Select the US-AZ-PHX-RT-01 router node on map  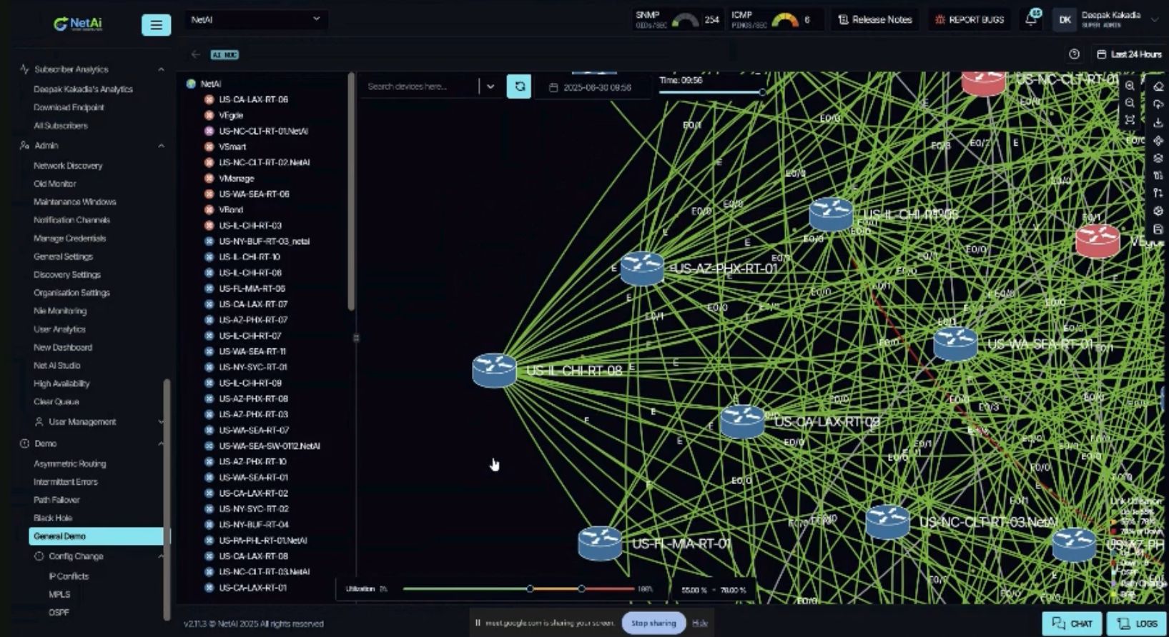click(642, 269)
